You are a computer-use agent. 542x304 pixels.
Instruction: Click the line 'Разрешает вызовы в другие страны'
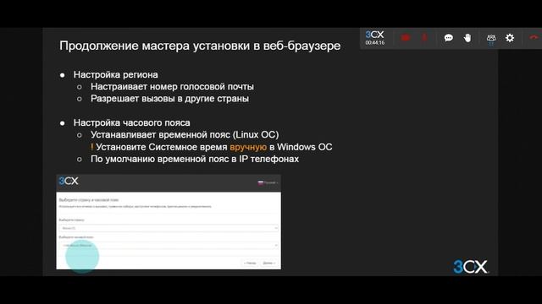pos(169,99)
